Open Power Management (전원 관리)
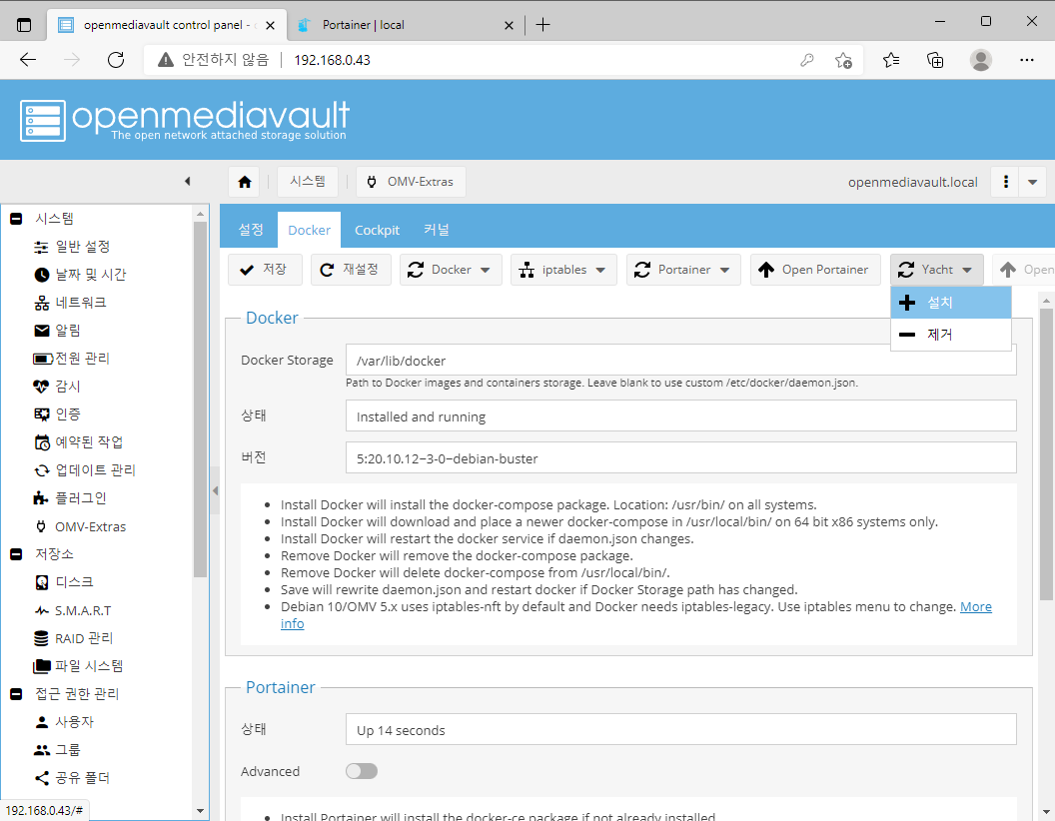 [x=72, y=359]
